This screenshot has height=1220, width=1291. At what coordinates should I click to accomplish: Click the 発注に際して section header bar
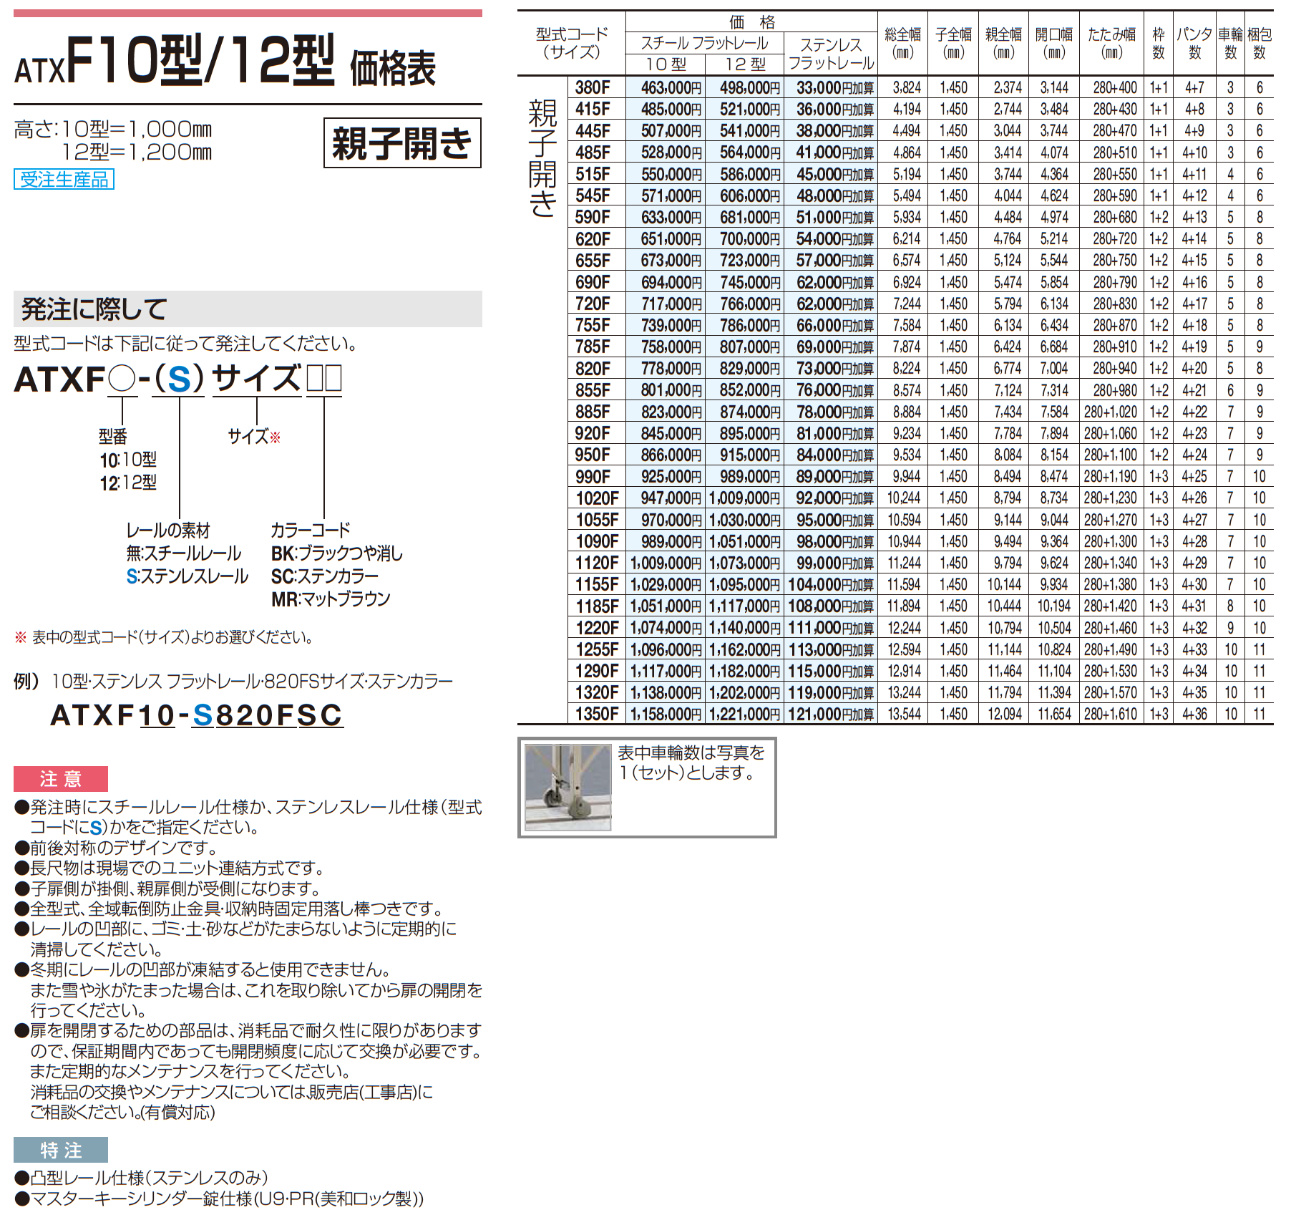coord(248,309)
